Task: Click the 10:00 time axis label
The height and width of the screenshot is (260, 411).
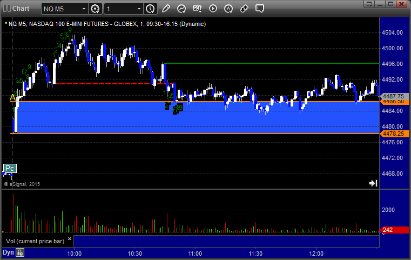Action: [74, 254]
